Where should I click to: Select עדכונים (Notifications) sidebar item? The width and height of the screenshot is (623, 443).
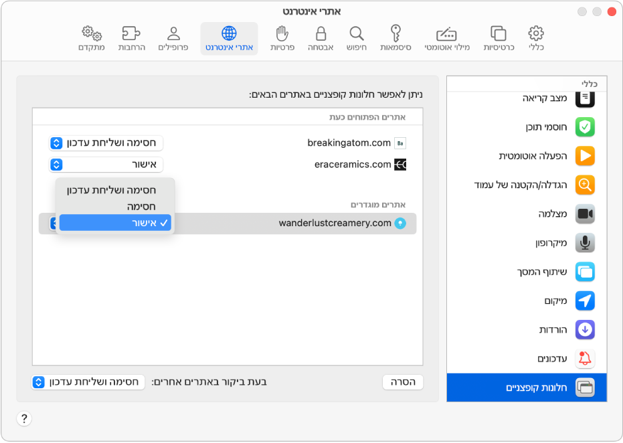527,359
